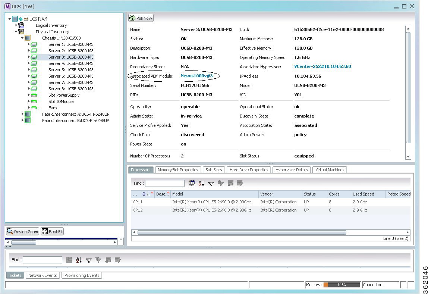Open the Provisioning Events tab
The height and width of the screenshot is (294, 428).
[82, 275]
